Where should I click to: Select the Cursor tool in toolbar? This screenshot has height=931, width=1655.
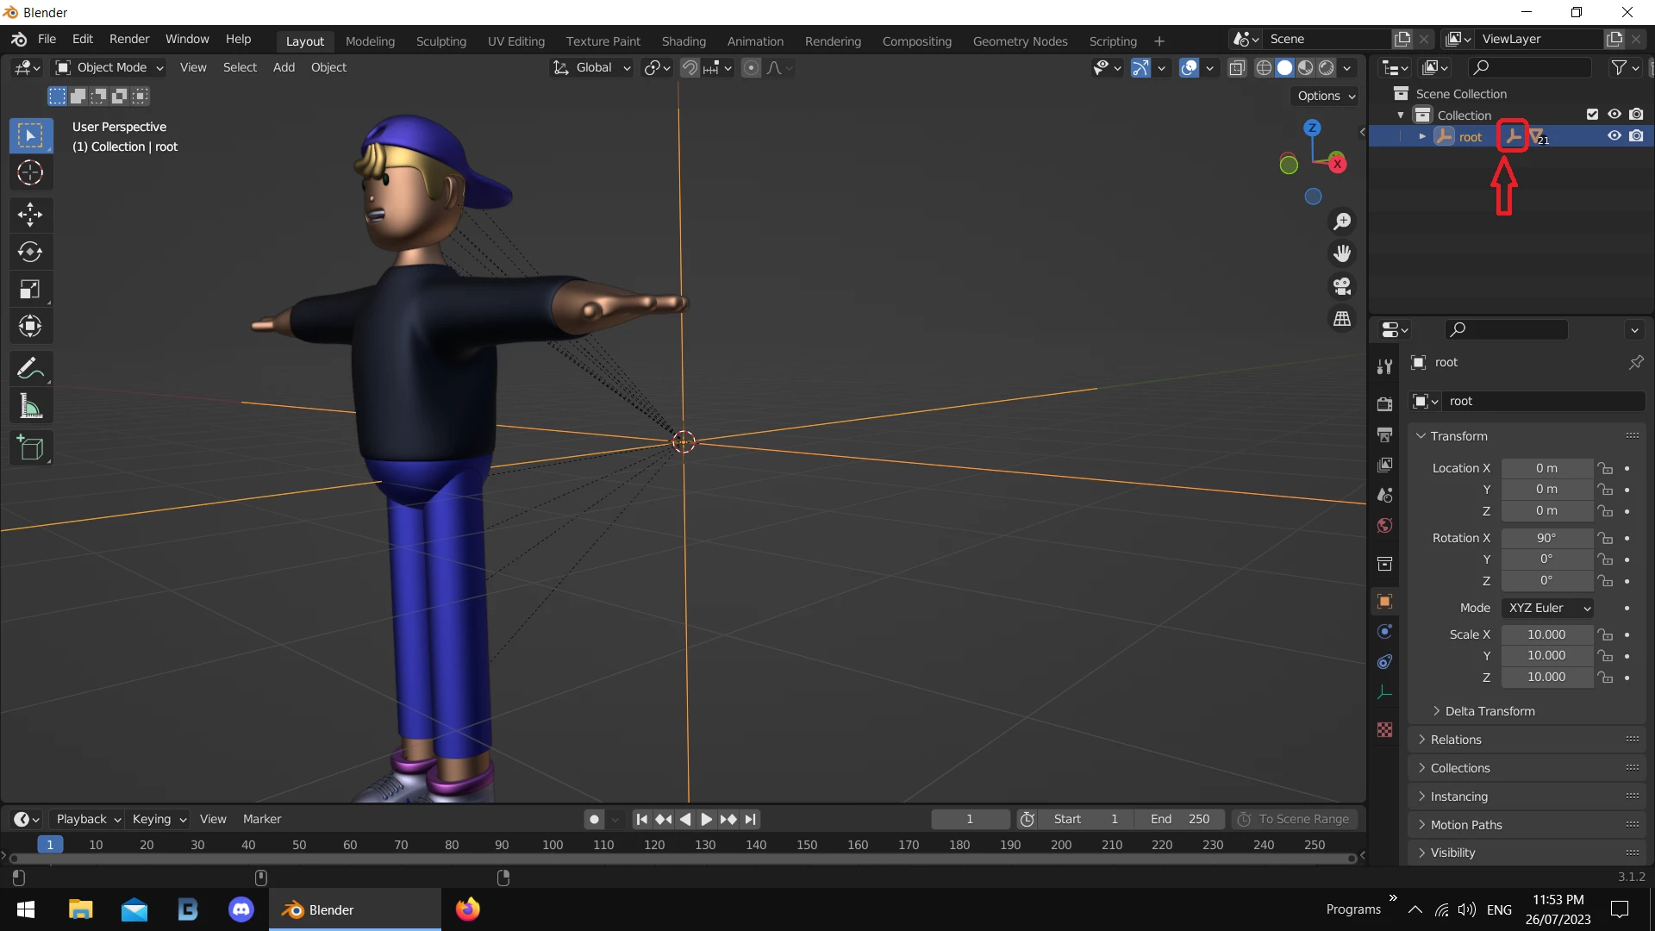(30, 173)
